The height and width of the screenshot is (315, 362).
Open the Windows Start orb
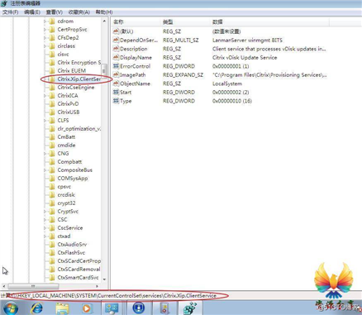coord(10,308)
